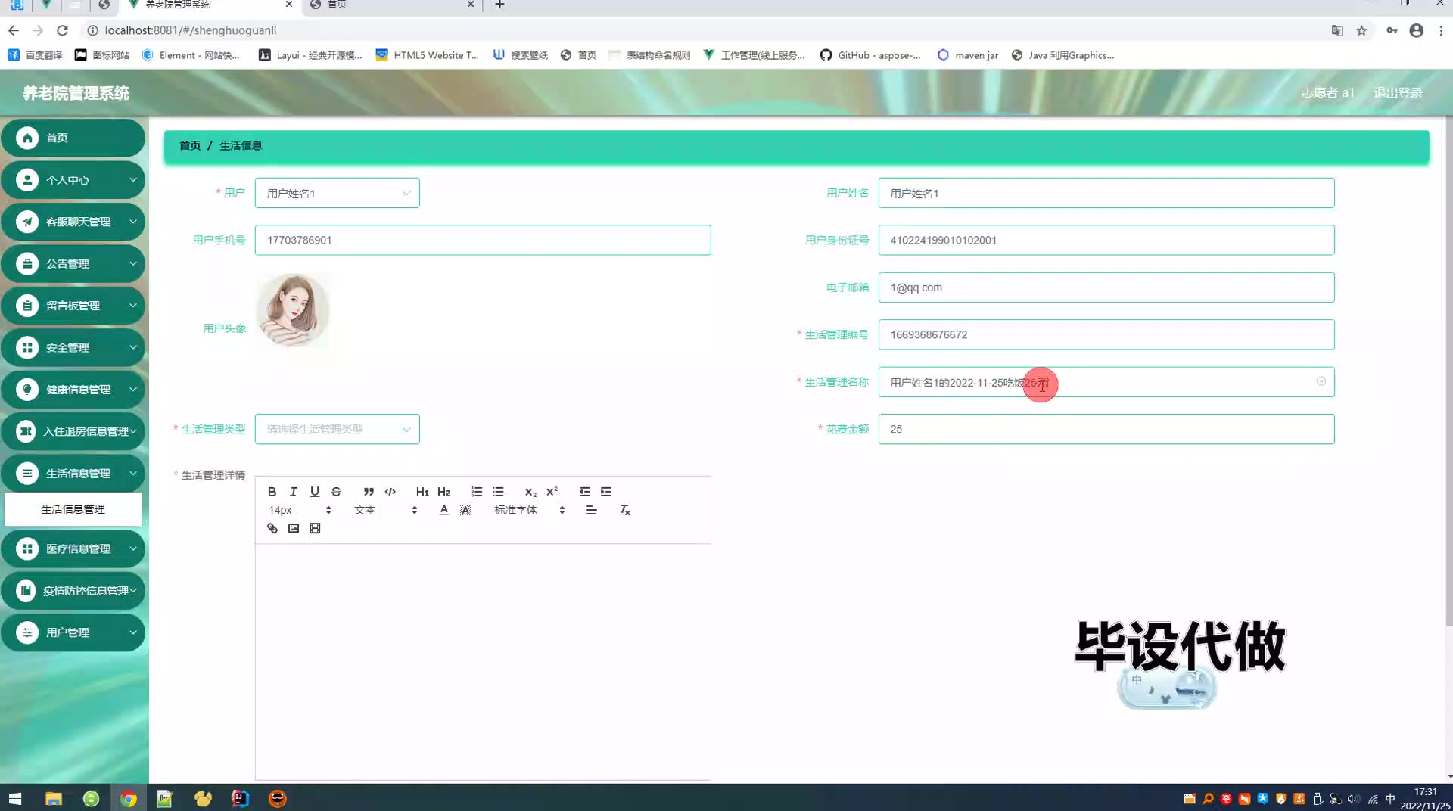1453x811 pixels.
Task: Open the 文本 paragraph style dropdown
Action: [x=385, y=510]
